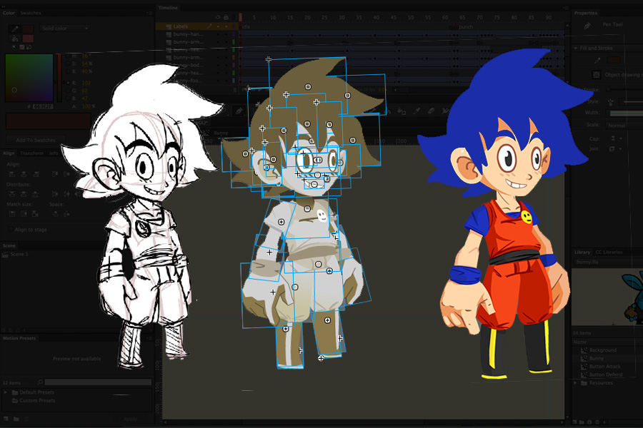
Task: Switch to the Swatches tab
Action: coord(30,13)
